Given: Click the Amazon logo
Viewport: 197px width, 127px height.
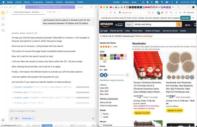Looking at the screenshot, I should click(106, 24).
